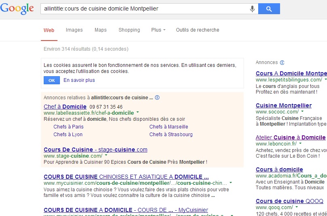Open Chefs à Strasbourg sitelink
The width and height of the screenshot is (327, 216).
[171, 135]
